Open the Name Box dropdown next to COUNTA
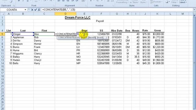This screenshot has width=196, height=110. point(25,10)
